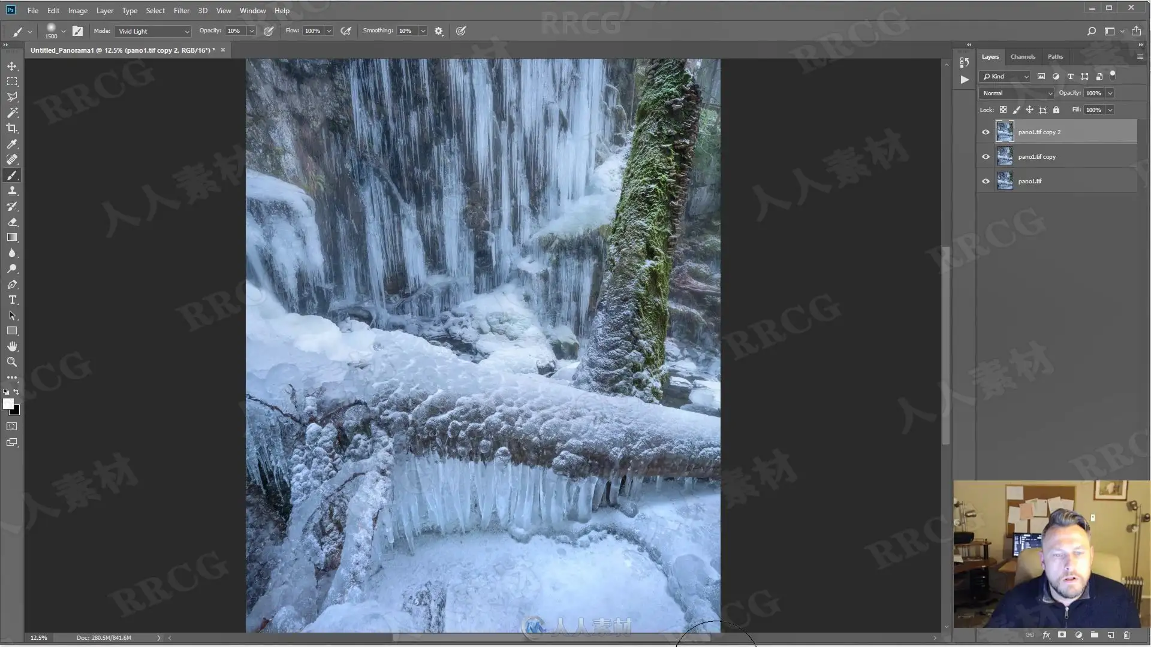The width and height of the screenshot is (1151, 647).
Task: Toggle the brush settings panel
Action: pyautogui.click(x=77, y=31)
